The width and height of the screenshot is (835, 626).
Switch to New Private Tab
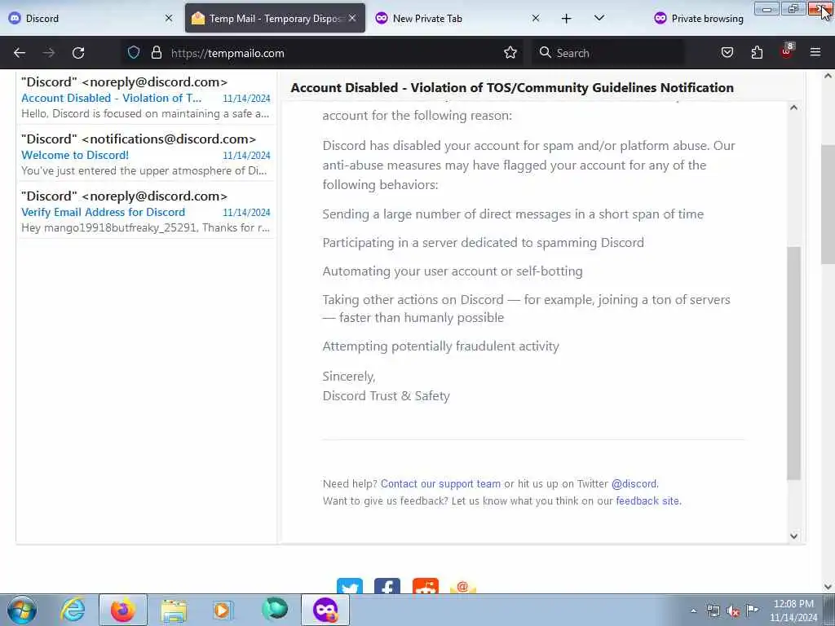tap(457, 18)
